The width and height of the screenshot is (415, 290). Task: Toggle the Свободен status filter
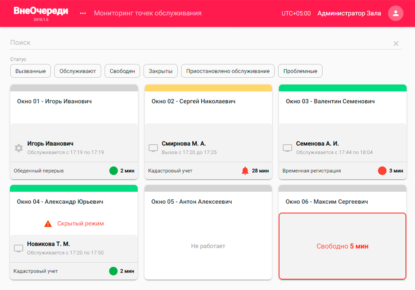pos(122,71)
